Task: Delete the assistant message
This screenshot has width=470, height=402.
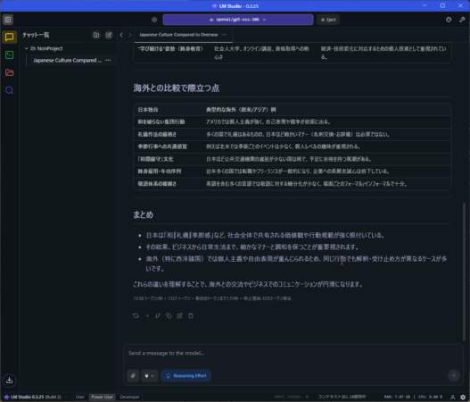Action: click(191, 316)
